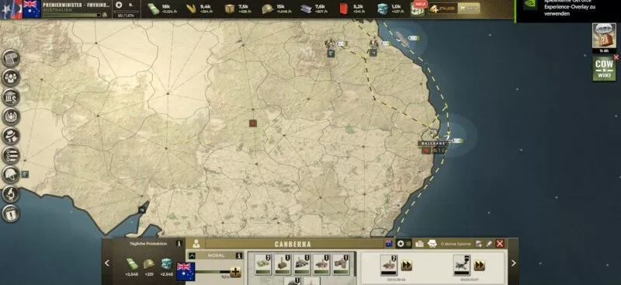Select the third building tile level 1
Screen dimensions: 621x285
pyautogui.click(x=302, y=265)
